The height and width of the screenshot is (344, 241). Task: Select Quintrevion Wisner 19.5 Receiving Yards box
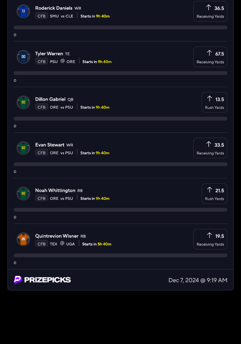(210, 239)
